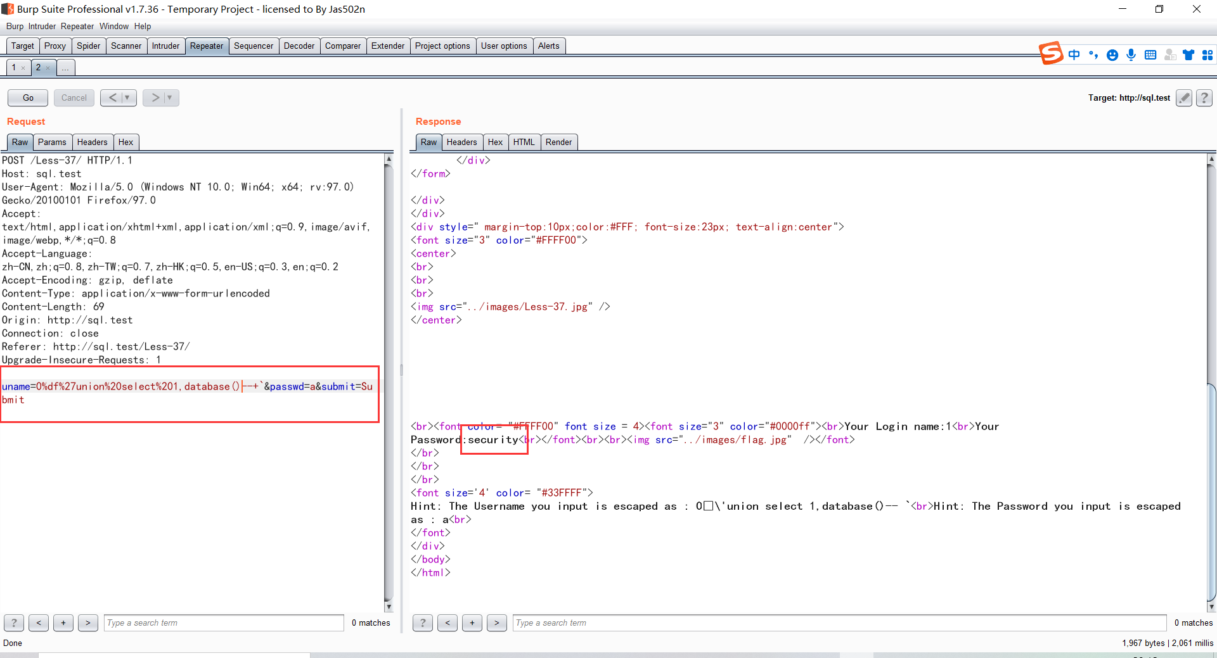Open the Repeater menu in menu bar
This screenshot has height=658, width=1217.
click(77, 26)
